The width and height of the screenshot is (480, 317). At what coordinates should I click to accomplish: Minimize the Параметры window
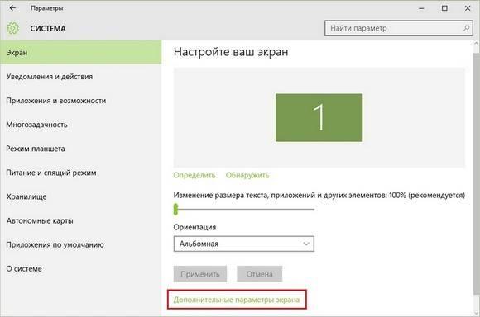click(421, 8)
